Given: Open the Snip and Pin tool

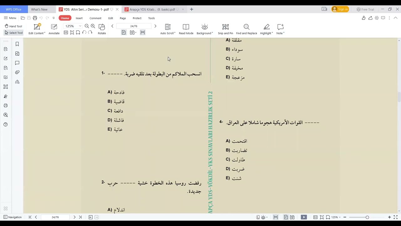Looking at the screenshot, I should 226,29.
